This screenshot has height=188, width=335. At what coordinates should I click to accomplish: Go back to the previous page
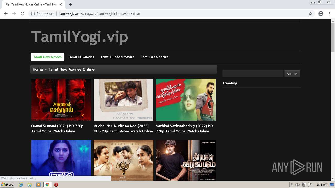[6, 14]
